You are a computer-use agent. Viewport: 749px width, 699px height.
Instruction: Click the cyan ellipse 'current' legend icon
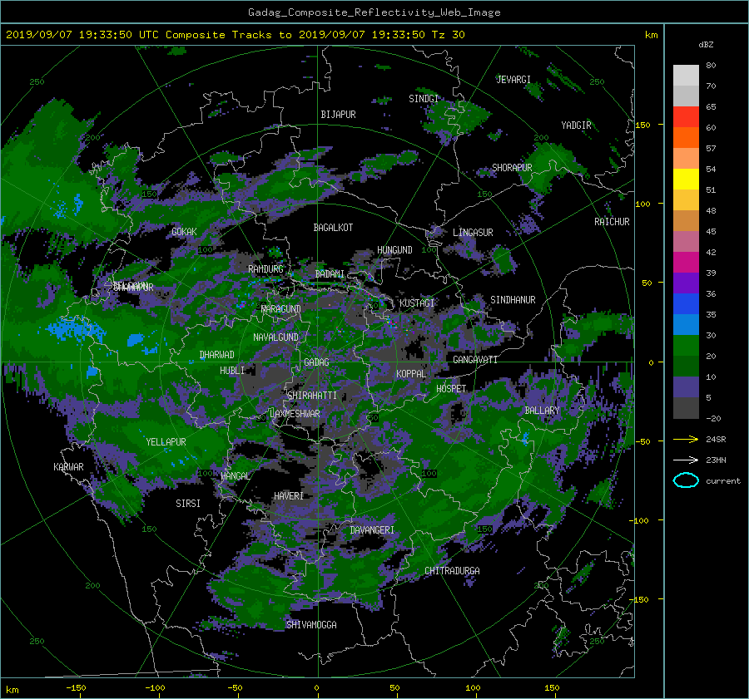click(x=686, y=480)
